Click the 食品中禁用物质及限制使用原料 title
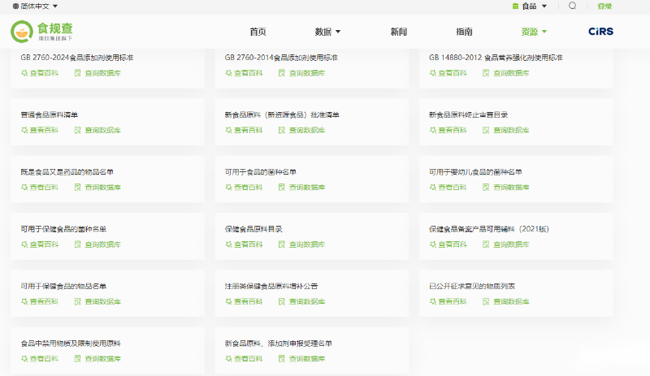 [x=71, y=344]
